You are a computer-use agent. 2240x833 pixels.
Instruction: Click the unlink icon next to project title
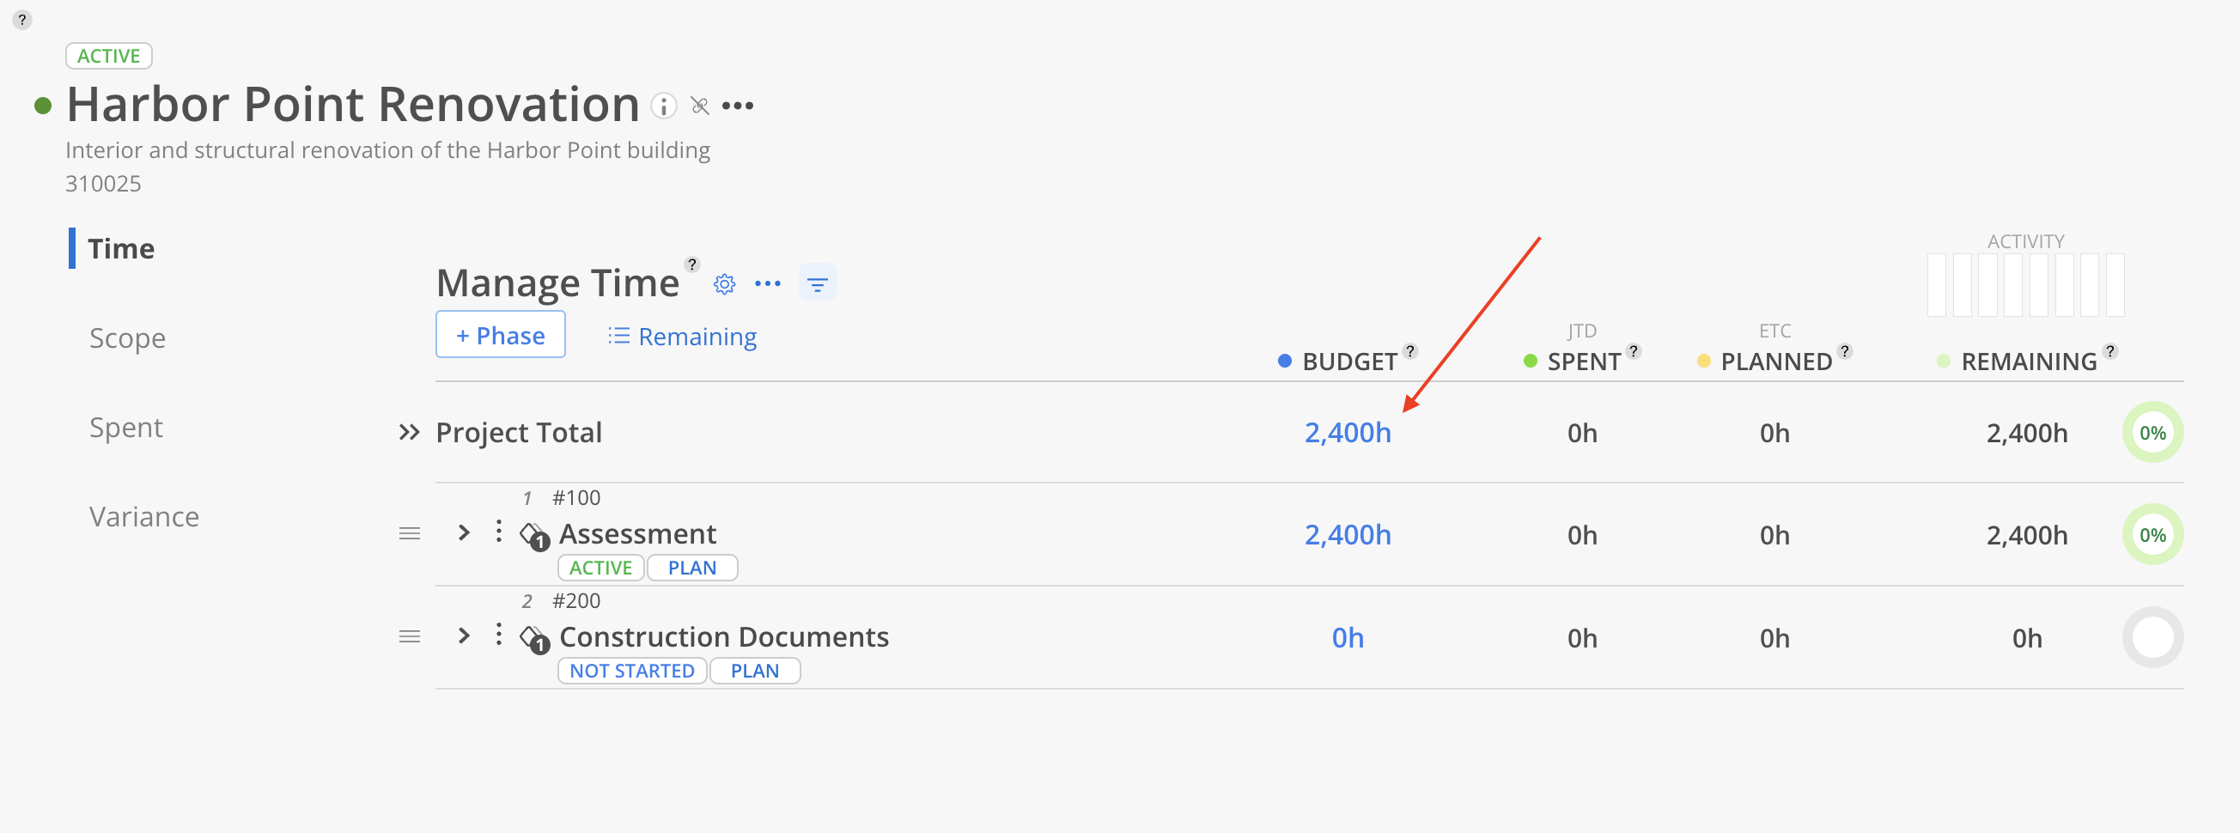700,106
